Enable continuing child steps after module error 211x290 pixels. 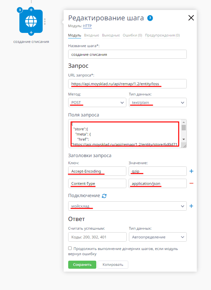click(x=70, y=248)
